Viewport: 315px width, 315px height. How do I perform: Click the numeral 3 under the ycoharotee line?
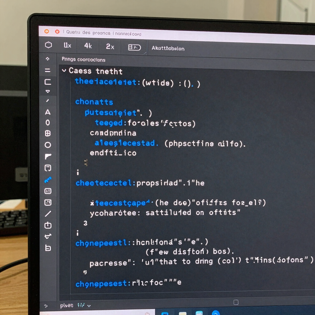point(86,223)
